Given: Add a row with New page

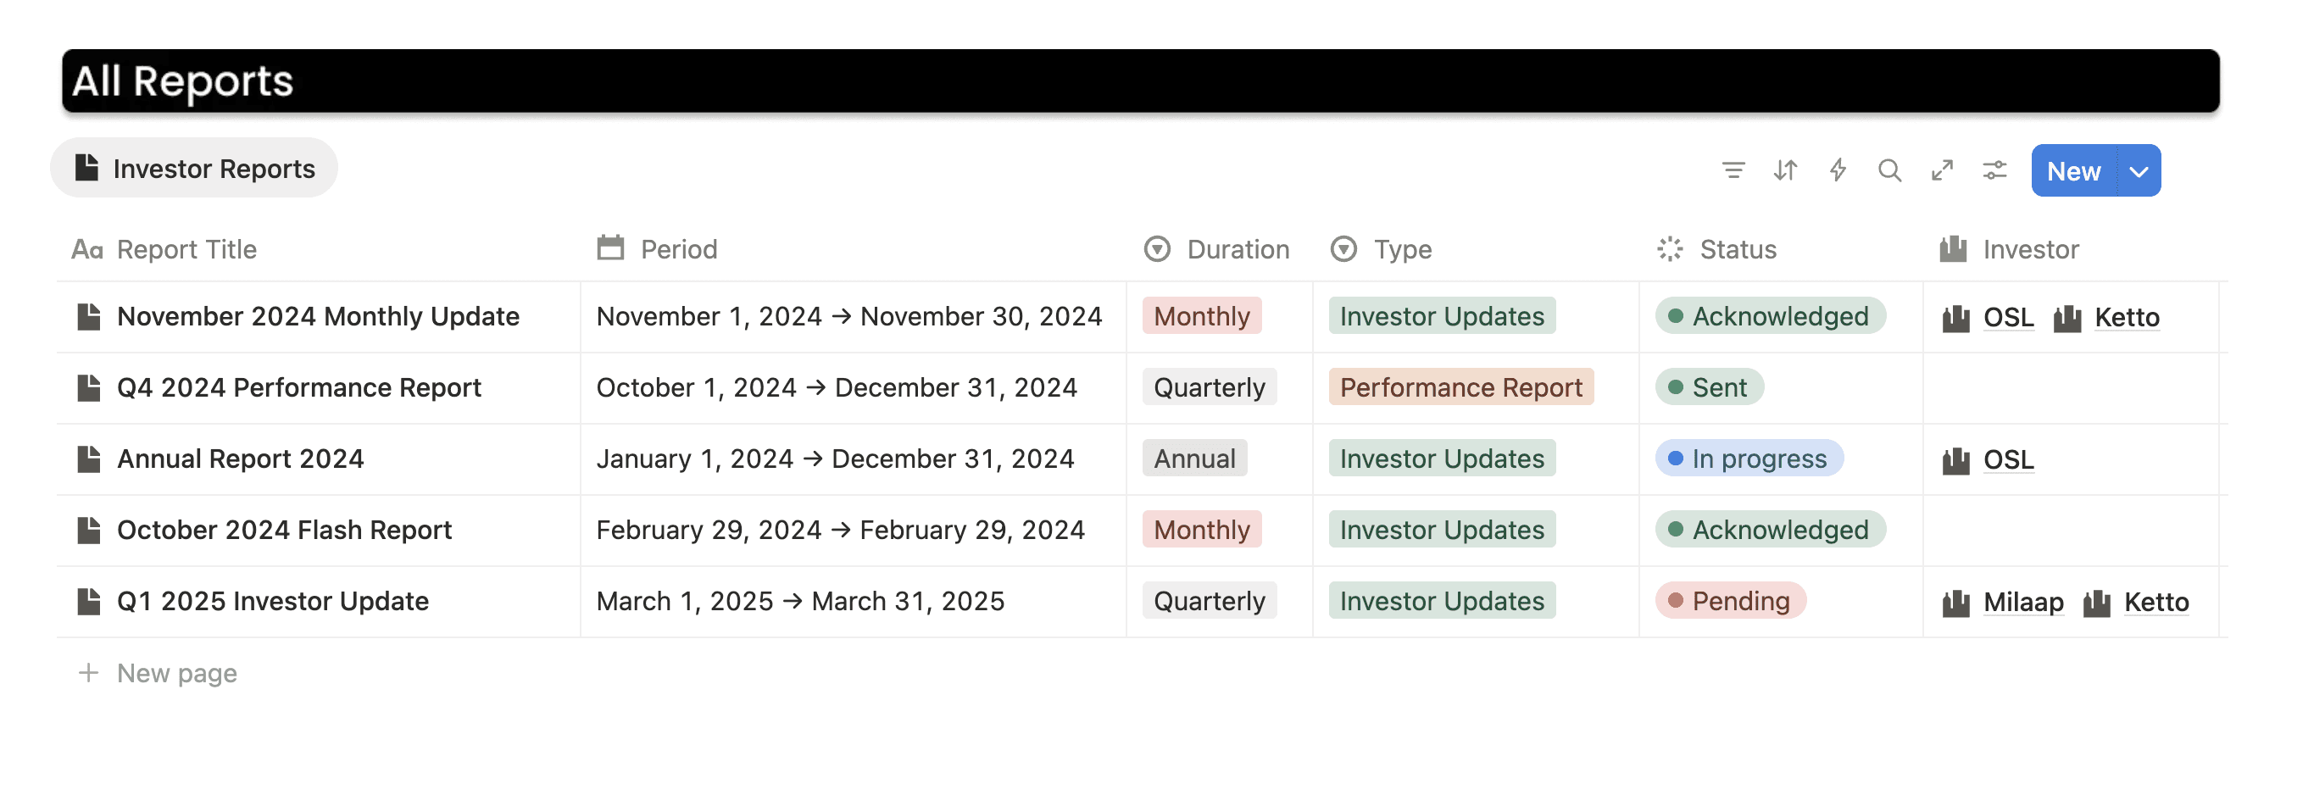Looking at the screenshot, I should click(176, 673).
